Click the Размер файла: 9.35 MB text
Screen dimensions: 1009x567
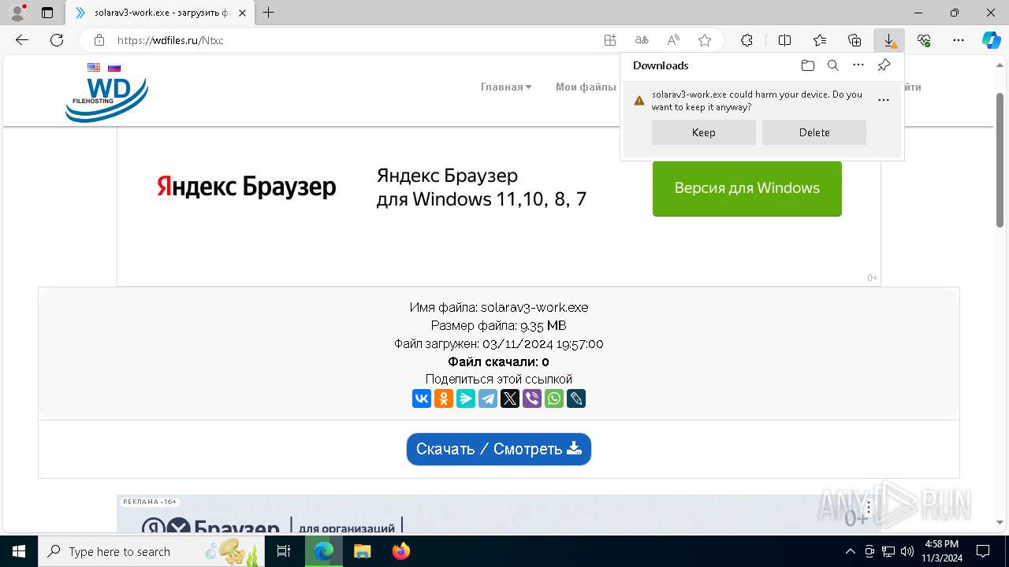pos(498,325)
